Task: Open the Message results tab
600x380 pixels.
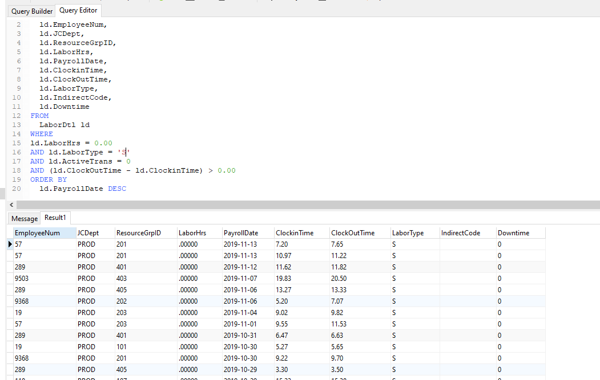Action: (x=25, y=218)
